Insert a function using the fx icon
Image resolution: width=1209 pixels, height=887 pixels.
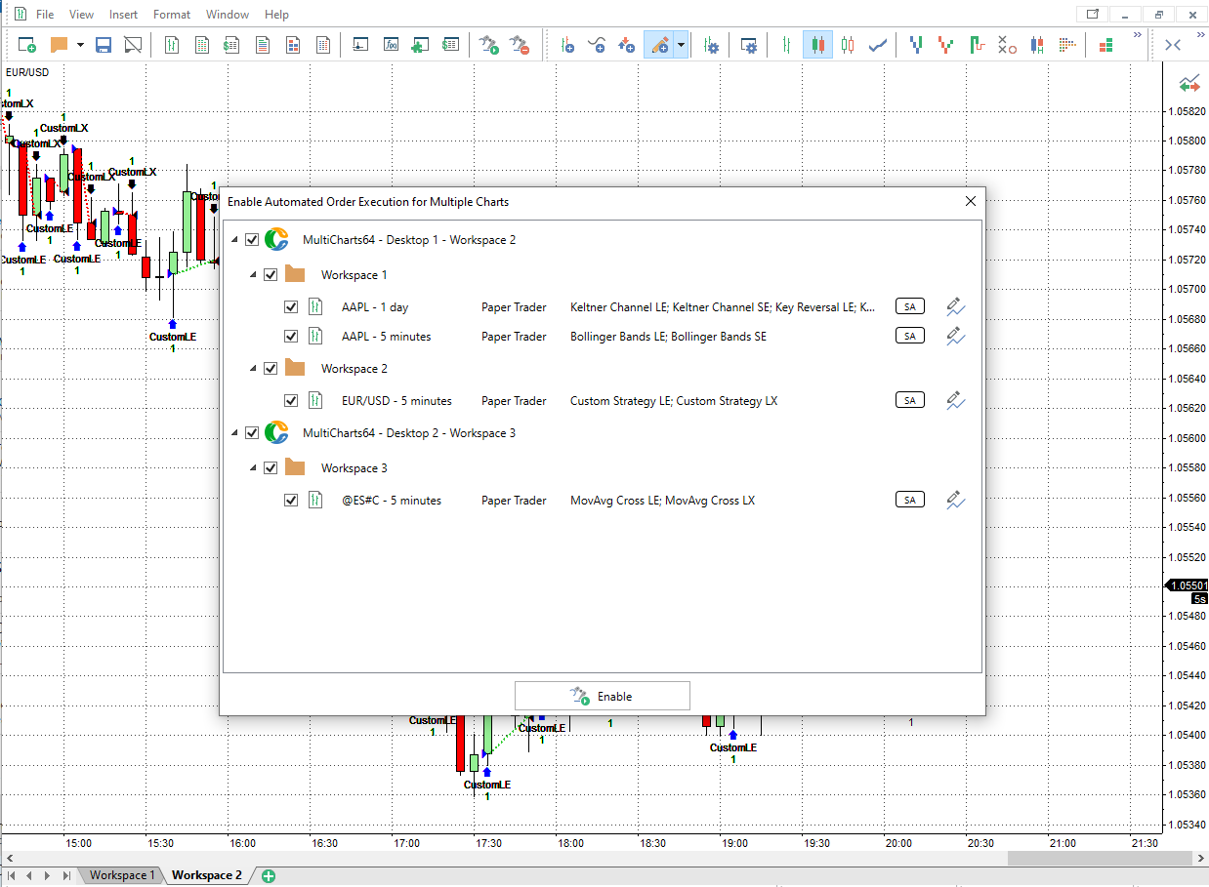coord(391,44)
